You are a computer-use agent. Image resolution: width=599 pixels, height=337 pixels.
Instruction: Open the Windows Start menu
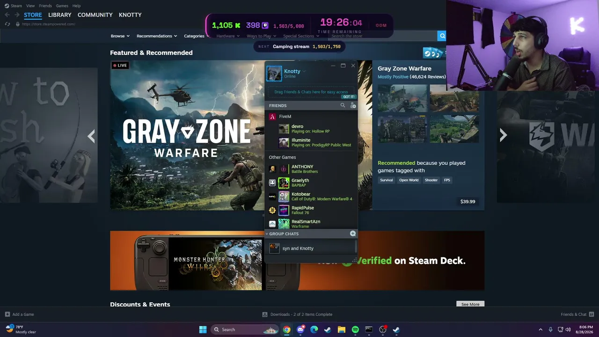point(203,330)
